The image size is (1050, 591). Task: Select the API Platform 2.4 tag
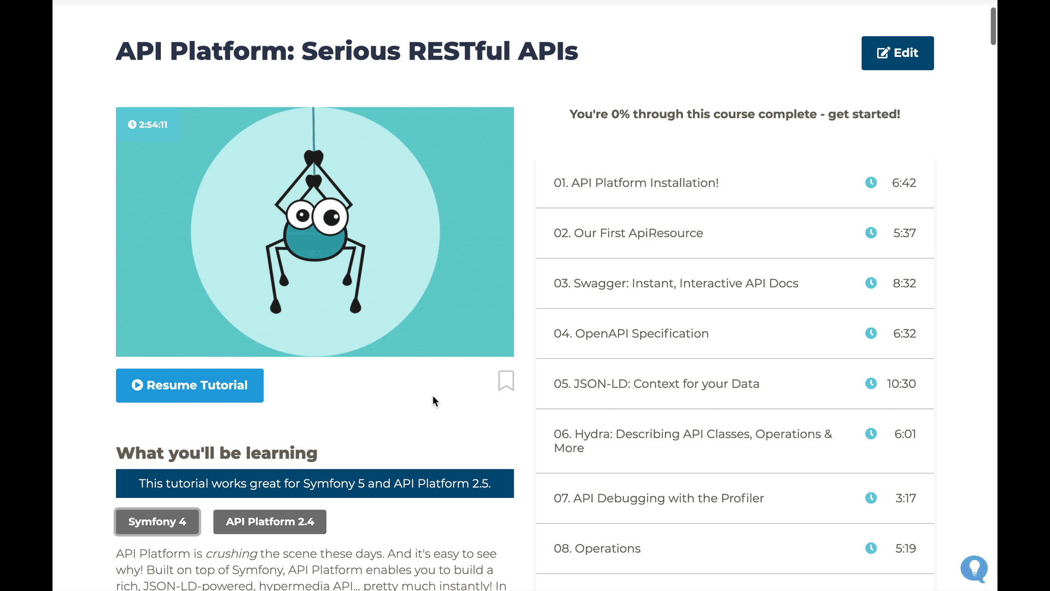click(x=270, y=522)
